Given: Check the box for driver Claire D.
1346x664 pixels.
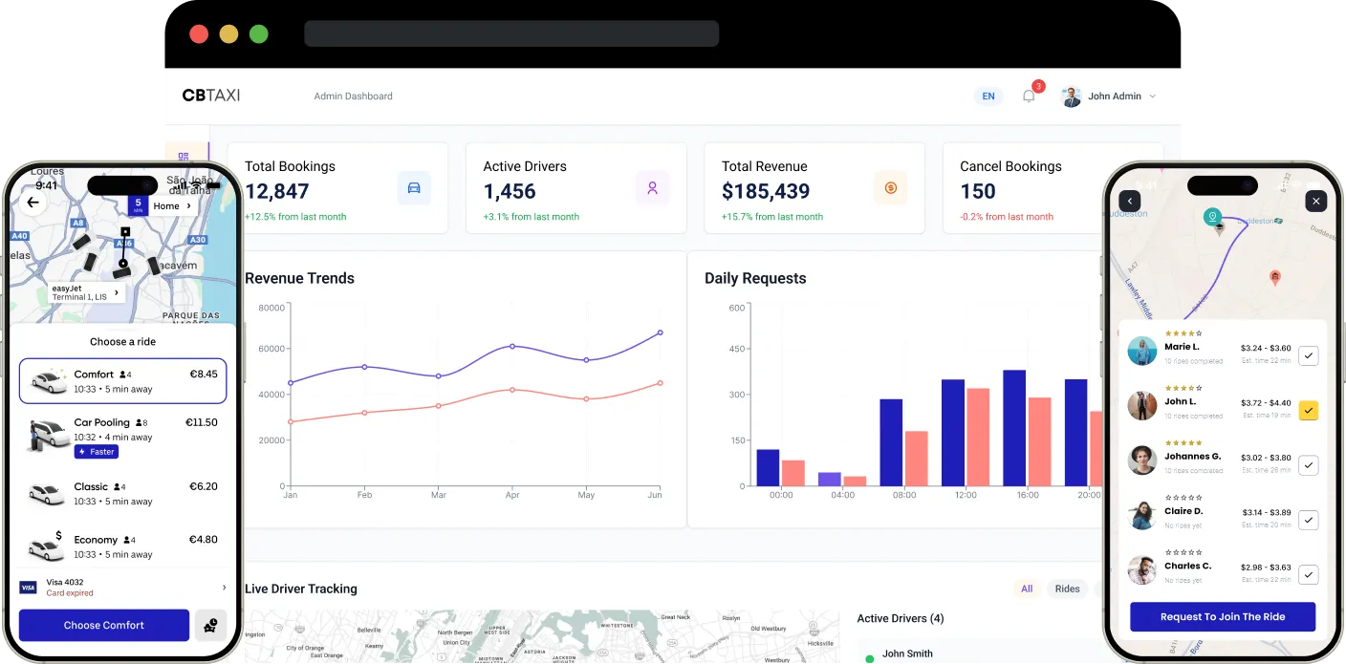Looking at the screenshot, I should tap(1309, 520).
